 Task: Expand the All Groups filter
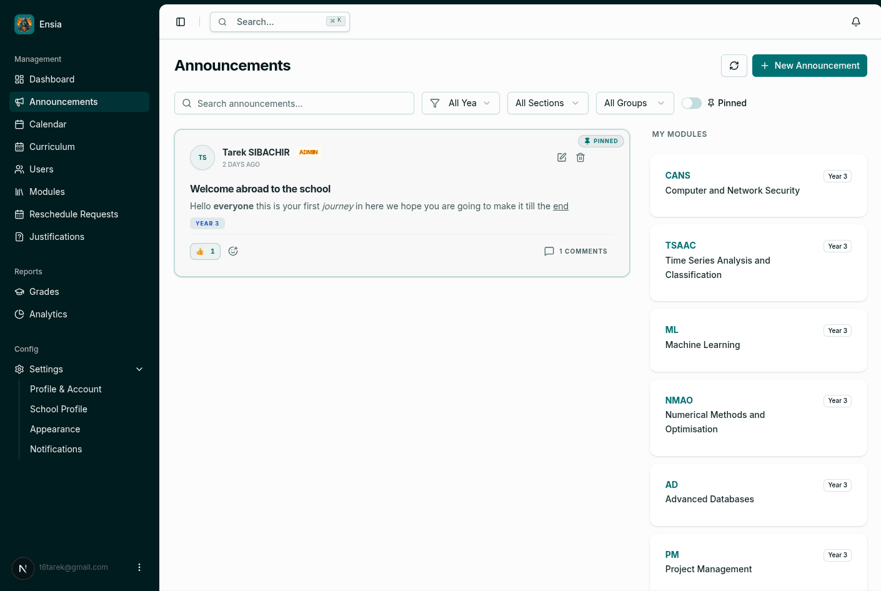(x=634, y=102)
